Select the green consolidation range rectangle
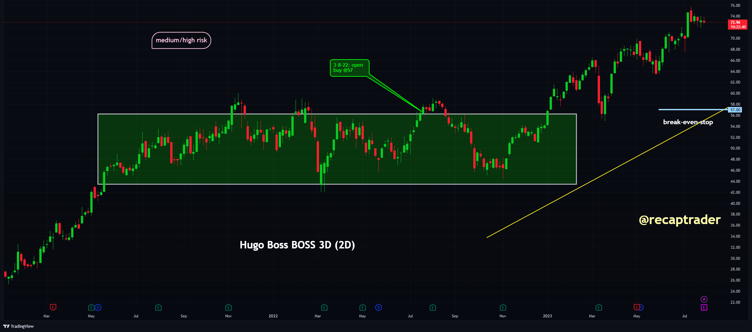 [337, 149]
